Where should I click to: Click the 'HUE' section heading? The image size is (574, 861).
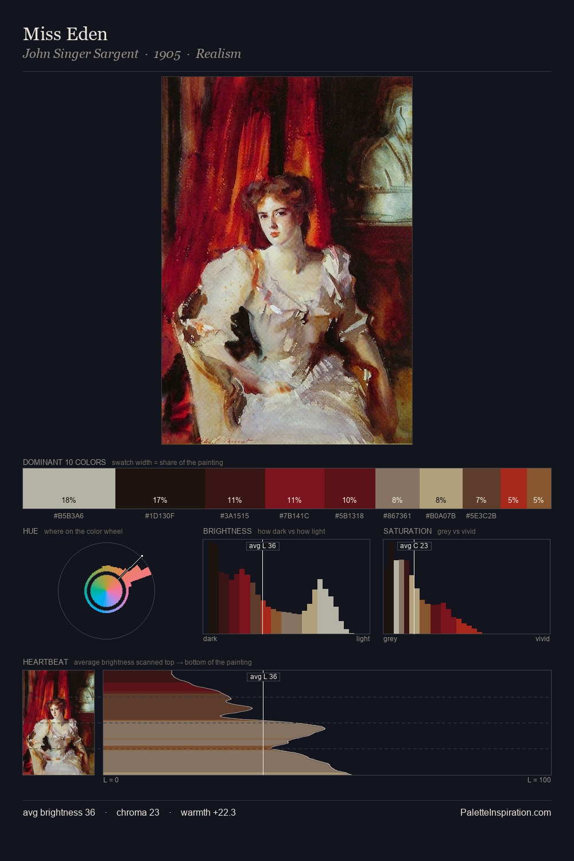(30, 531)
